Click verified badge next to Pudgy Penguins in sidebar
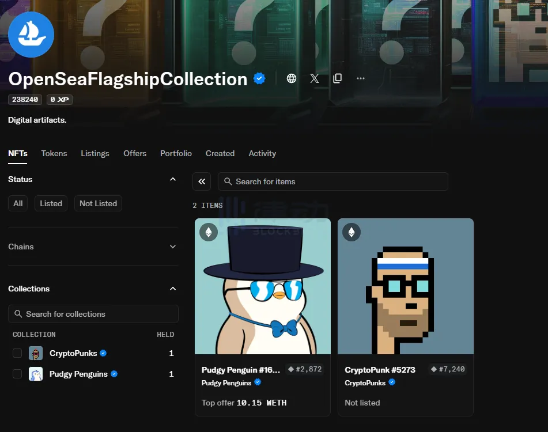This screenshot has height=432, width=548. pyautogui.click(x=114, y=374)
